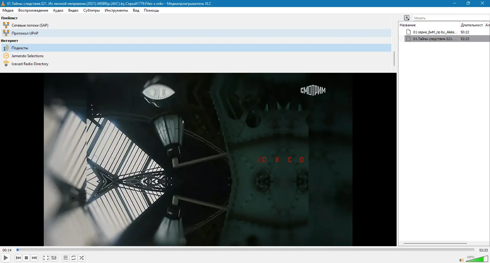This screenshot has height=263, width=490.
Task: Open the Помощь menu
Action: [151, 10]
